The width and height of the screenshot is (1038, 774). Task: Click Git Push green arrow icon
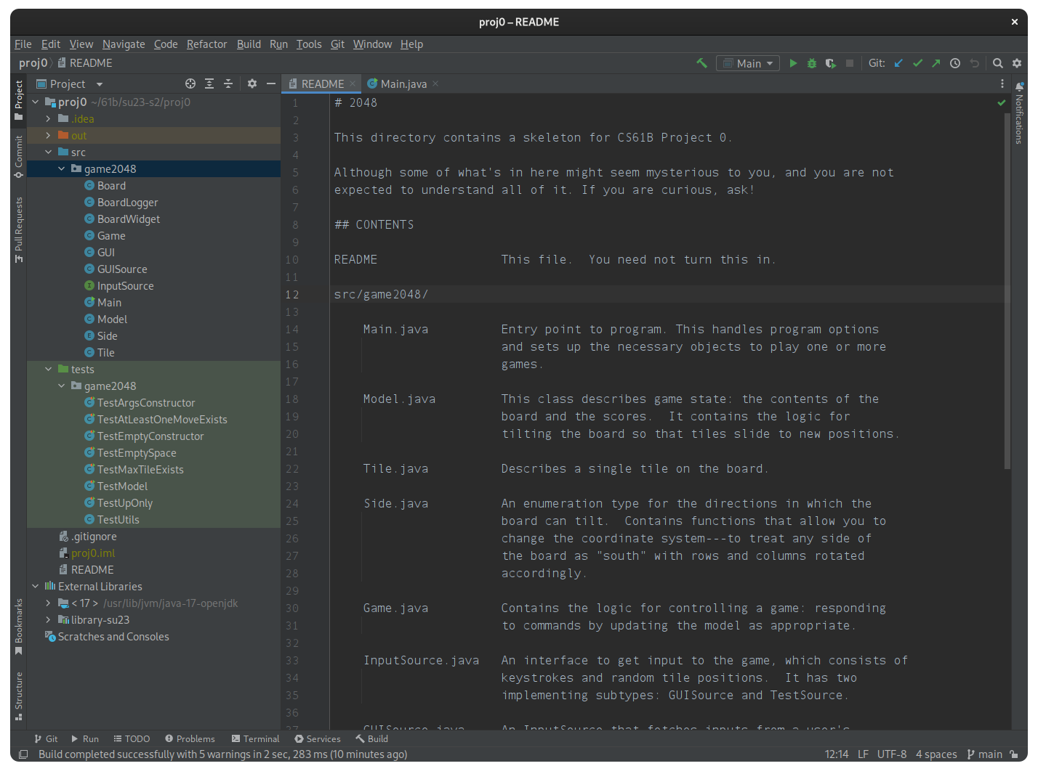pos(936,63)
